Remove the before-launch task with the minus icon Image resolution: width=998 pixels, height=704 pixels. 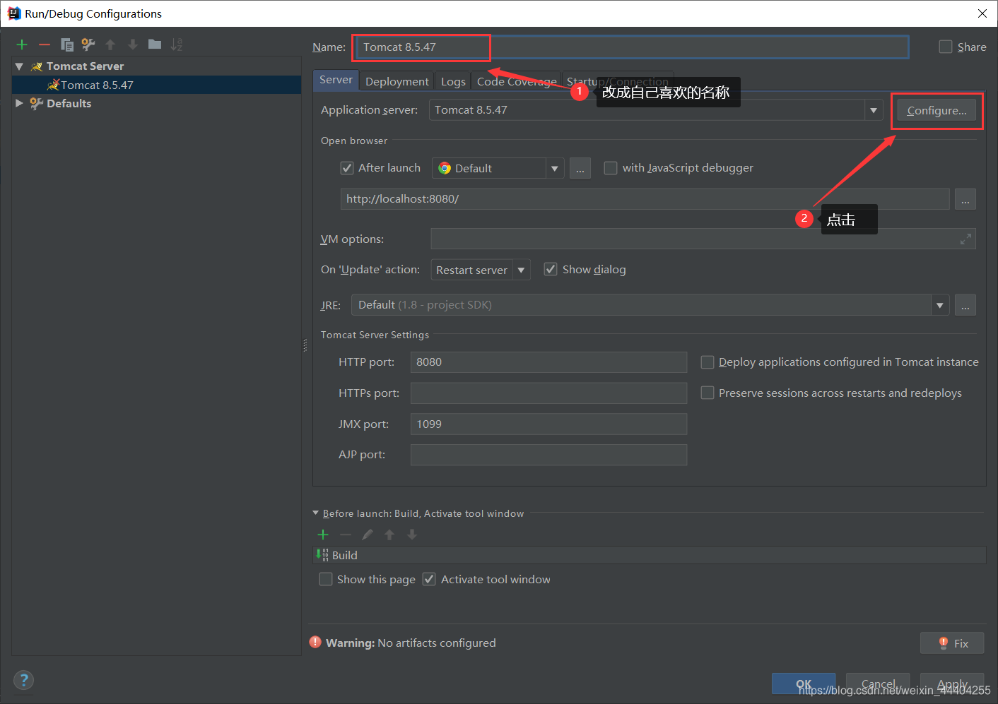(x=346, y=535)
